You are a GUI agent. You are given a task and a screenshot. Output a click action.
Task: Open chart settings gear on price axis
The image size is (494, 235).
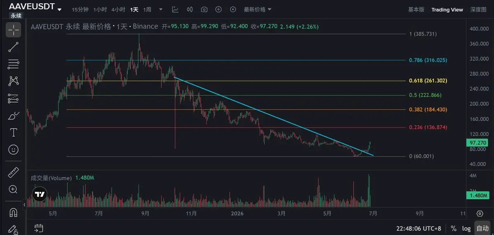tap(480, 213)
